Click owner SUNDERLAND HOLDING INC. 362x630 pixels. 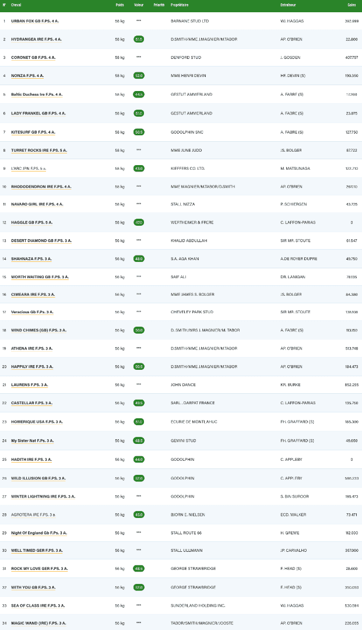[x=198, y=605]
